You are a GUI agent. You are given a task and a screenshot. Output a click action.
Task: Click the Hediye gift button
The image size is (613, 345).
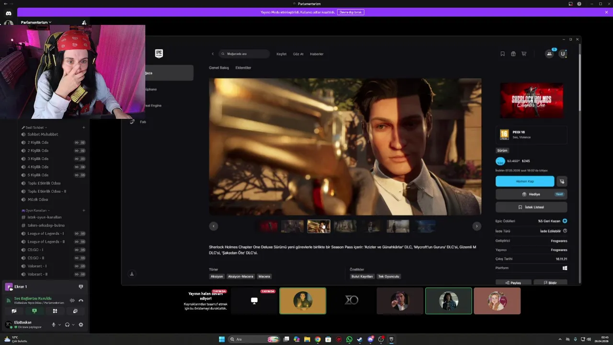(x=531, y=194)
